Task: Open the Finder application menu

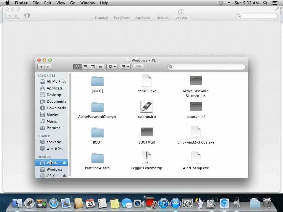Action: [x=21, y=3]
